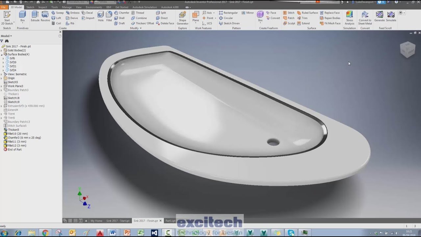Select Thicken5 feature in the browser
The image size is (421, 237).
[x=13, y=130]
